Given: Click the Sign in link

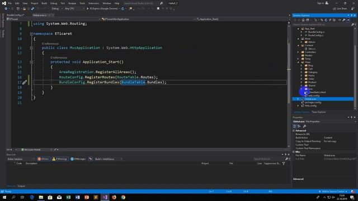Looking at the screenshot, I should pyautogui.click(x=320, y=3).
